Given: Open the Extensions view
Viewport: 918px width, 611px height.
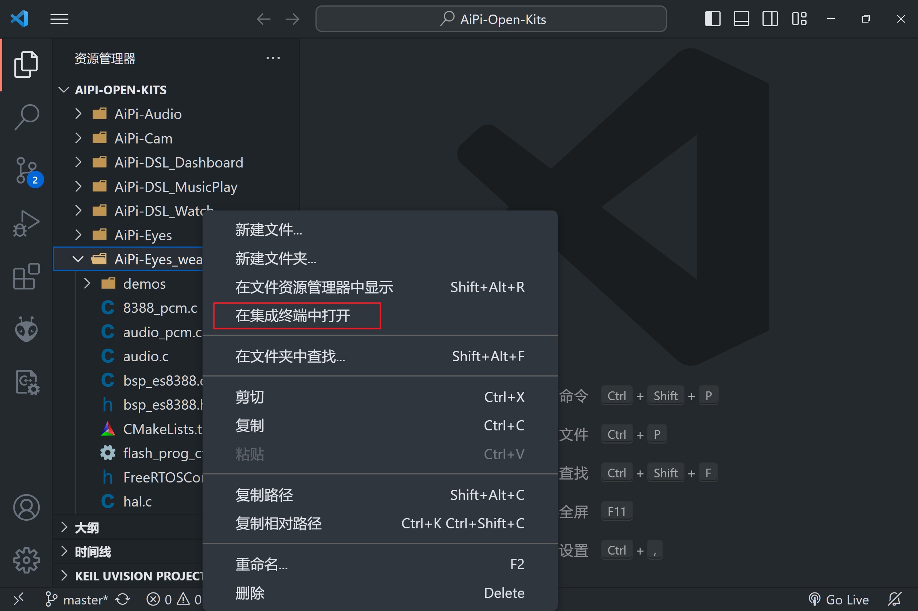Looking at the screenshot, I should [x=26, y=276].
